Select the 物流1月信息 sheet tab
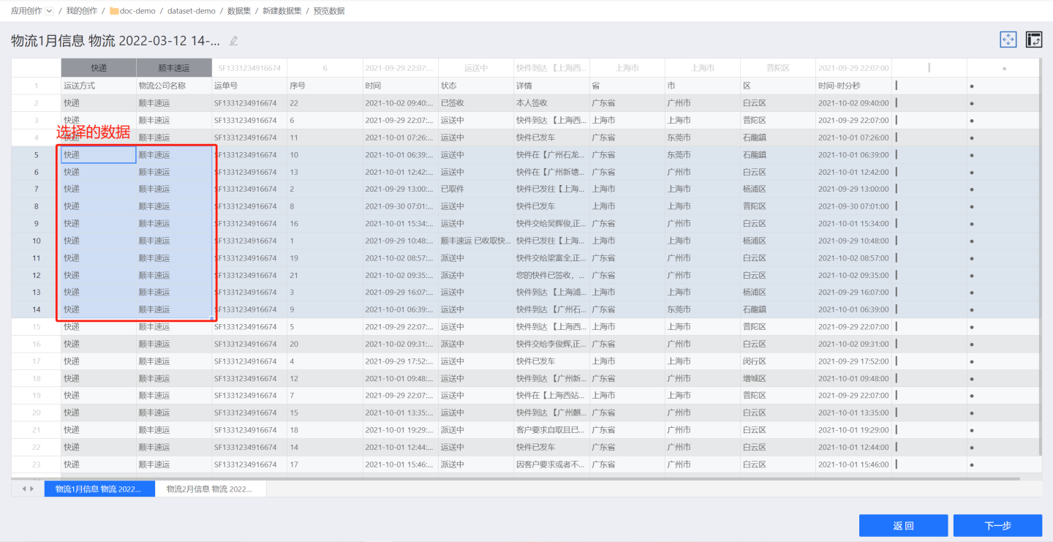Image resolution: width=1053 pixels, height=542 pixels. (99, 489)
